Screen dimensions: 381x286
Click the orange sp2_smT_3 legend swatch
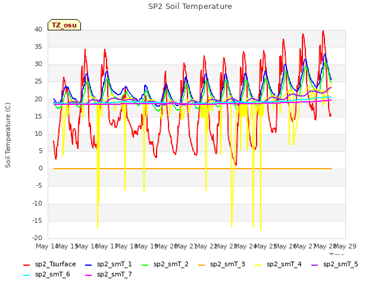202,265
